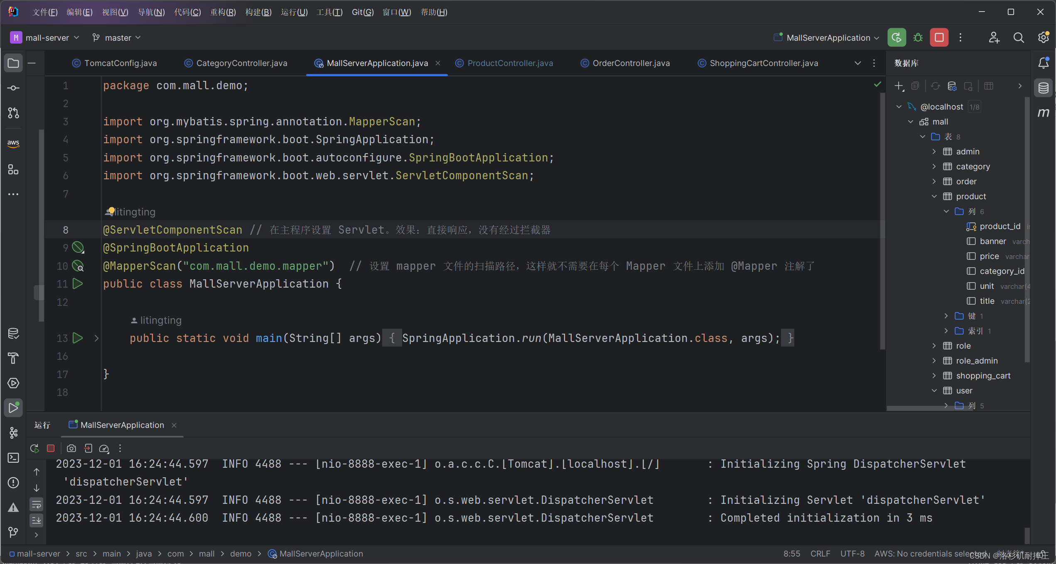
Task: Switch to CategoryController.java tab
Action: click(236, 63)
